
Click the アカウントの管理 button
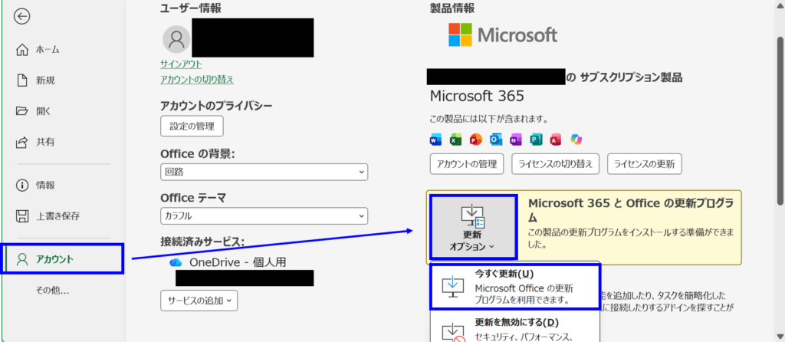[x=467, y=164]
